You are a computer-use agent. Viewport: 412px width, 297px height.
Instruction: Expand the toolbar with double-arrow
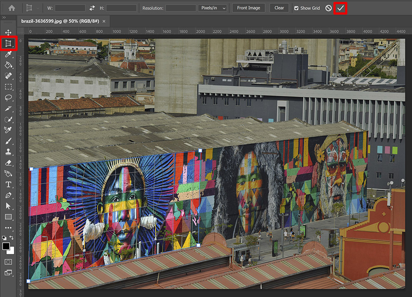point(4,18)
